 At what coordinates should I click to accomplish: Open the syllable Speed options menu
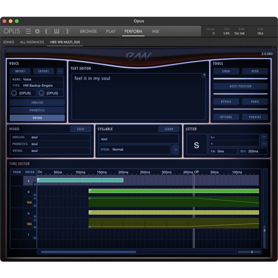(176, 150)
